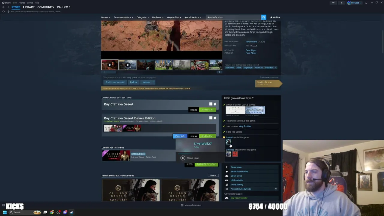Click the Ignore button
The height and width of the screenshot is (216, 384).
coord(146,82)
